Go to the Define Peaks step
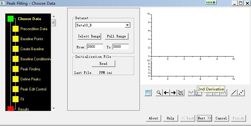Viewport: 251px width, 126px height. point(30,79)
